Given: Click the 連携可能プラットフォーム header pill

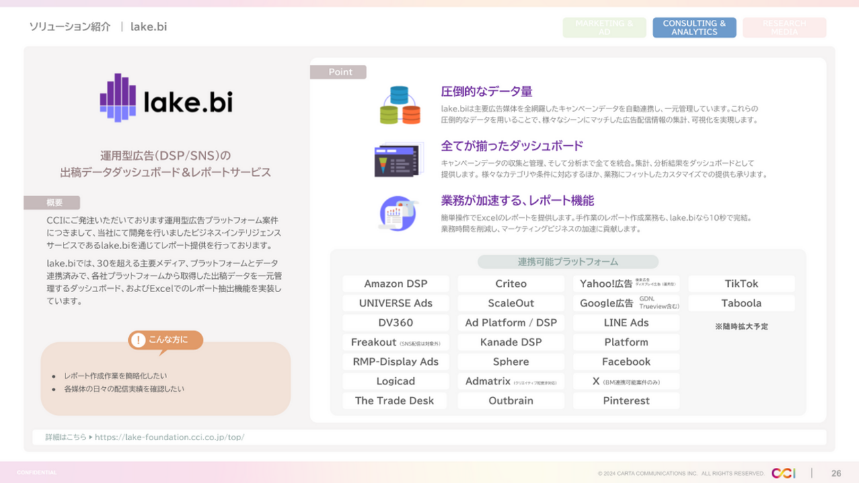Looking at the screenshot, I should coord(568,262).
